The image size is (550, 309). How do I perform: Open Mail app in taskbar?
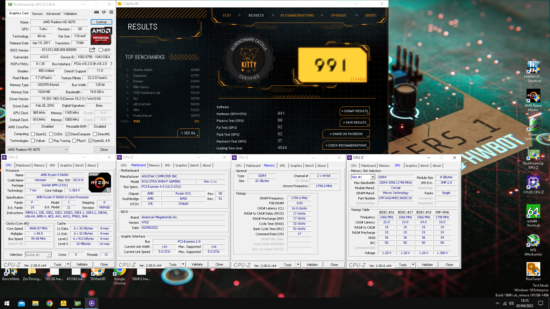tap(21, 303)
